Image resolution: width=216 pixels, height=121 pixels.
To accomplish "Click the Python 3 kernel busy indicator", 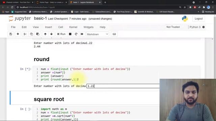I will click(204, 27).
